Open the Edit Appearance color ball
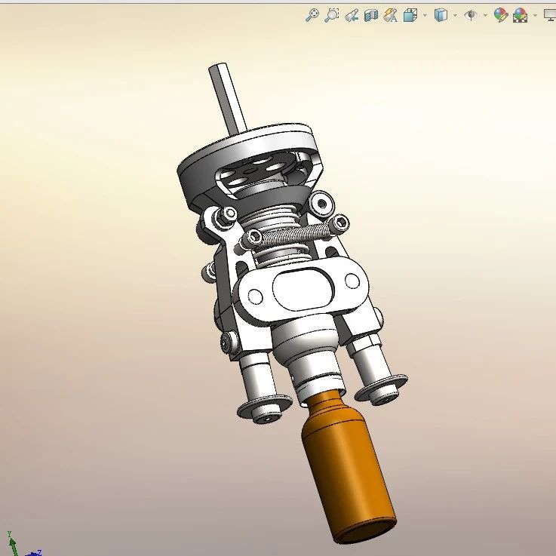 (x=501, y=15)
